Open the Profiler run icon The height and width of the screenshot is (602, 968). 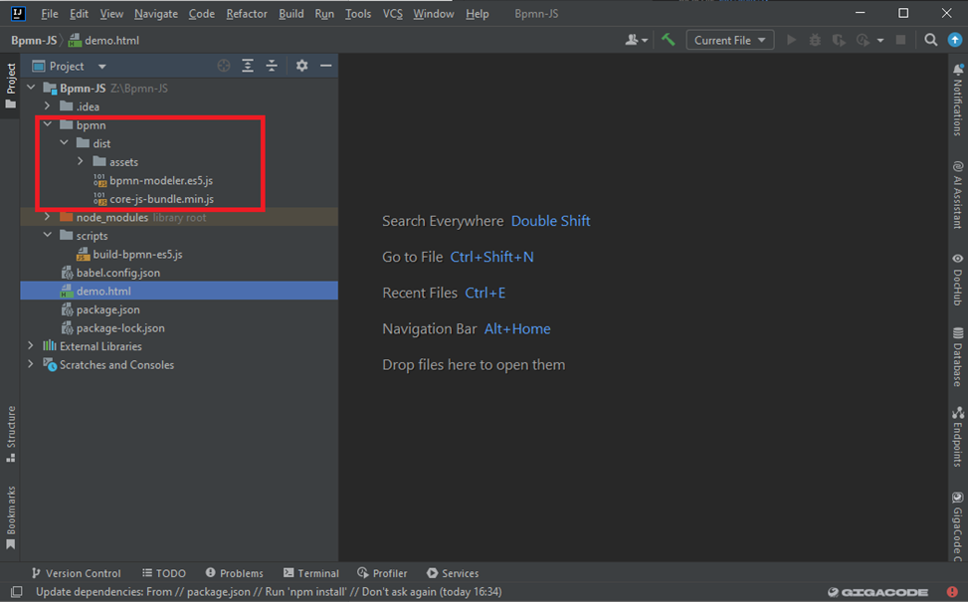pyautogui.click(x=863, y=40)
